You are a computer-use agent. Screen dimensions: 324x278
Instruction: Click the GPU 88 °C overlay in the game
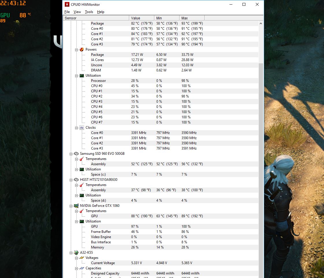pos(16,15)
